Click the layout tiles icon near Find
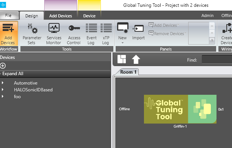Image resolution: width=232 pixels, height=148 pixels. [x=122, y=59]
